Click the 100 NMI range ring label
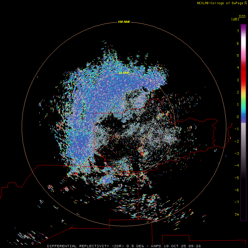Image resolution: width=248 pixels, height=248 pixels. click(x=124, y=22)
